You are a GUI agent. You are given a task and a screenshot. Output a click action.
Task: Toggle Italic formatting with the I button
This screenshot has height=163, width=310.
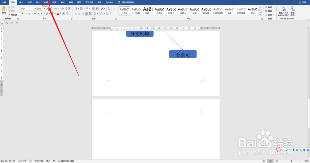tap(26, 14)
